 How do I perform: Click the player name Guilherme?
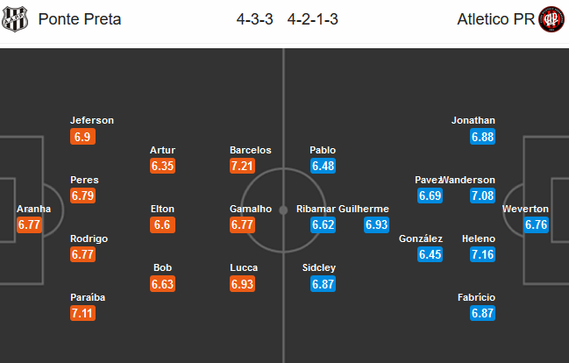point(364,209)
